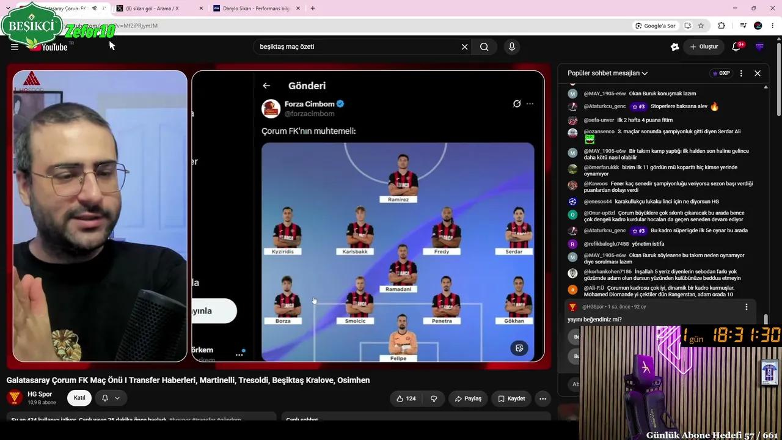The image size is (782, 440).
Task: Open Chrome three-dot menu
Action: click(772, 26)
